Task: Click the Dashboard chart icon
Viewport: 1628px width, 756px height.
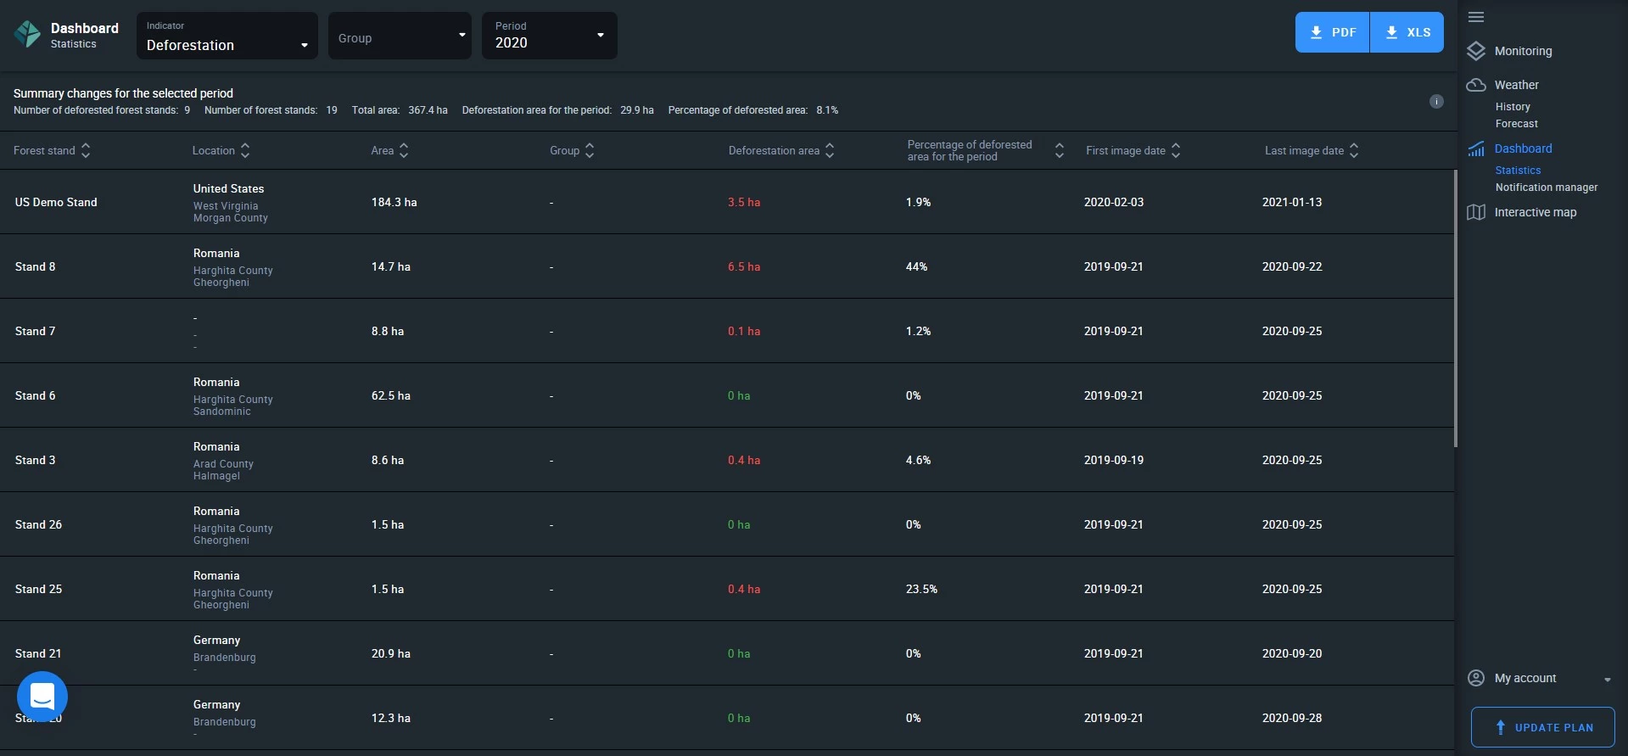Action: (1476, 149)
